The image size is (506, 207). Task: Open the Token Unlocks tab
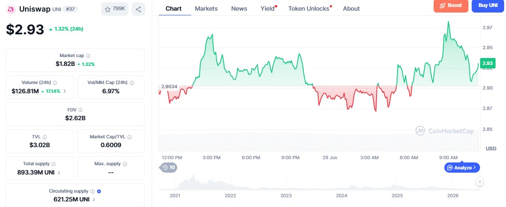click(310, 9)
